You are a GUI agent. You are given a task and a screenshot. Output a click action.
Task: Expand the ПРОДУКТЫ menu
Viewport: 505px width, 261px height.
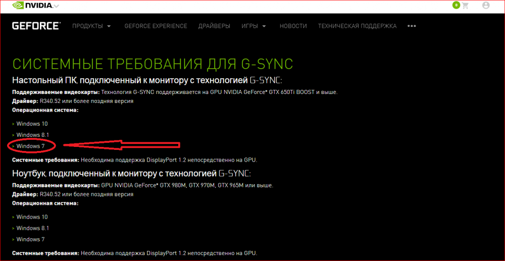click(x=91, y=26)
